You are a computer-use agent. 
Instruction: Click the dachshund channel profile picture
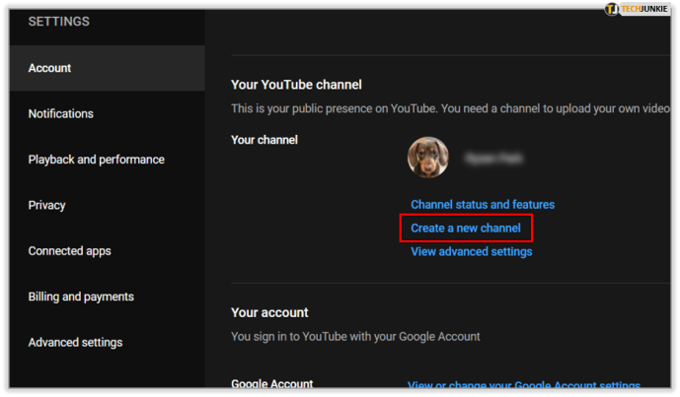coord(428,158)
